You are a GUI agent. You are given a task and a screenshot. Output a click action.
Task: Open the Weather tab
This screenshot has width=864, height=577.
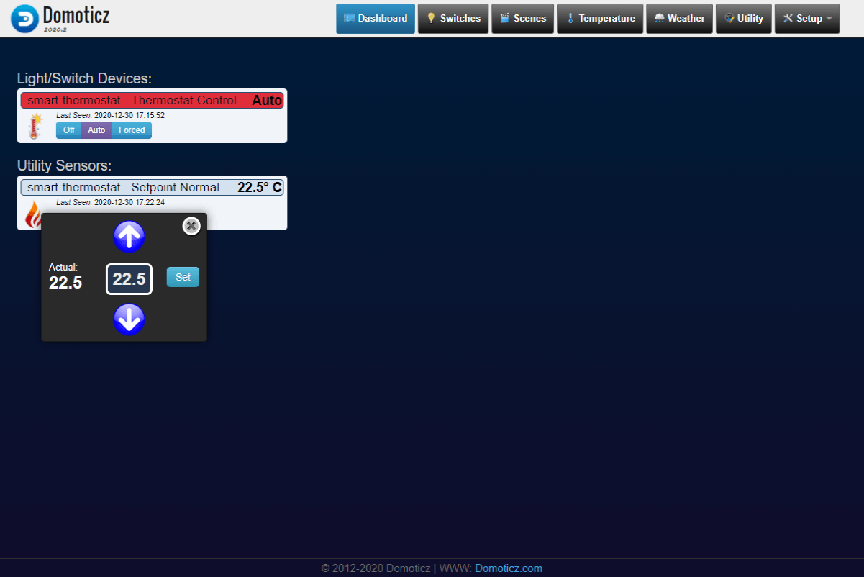[x=679, y=19]
